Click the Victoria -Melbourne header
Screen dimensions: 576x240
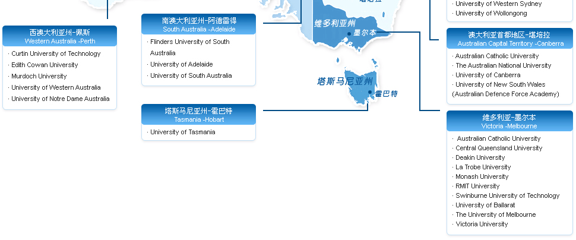tap(510, 121)
